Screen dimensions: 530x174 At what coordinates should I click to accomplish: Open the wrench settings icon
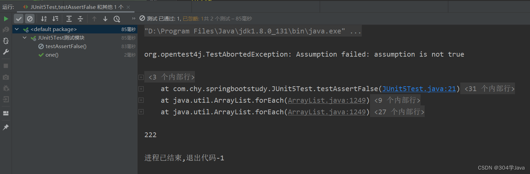click(6, 52)
